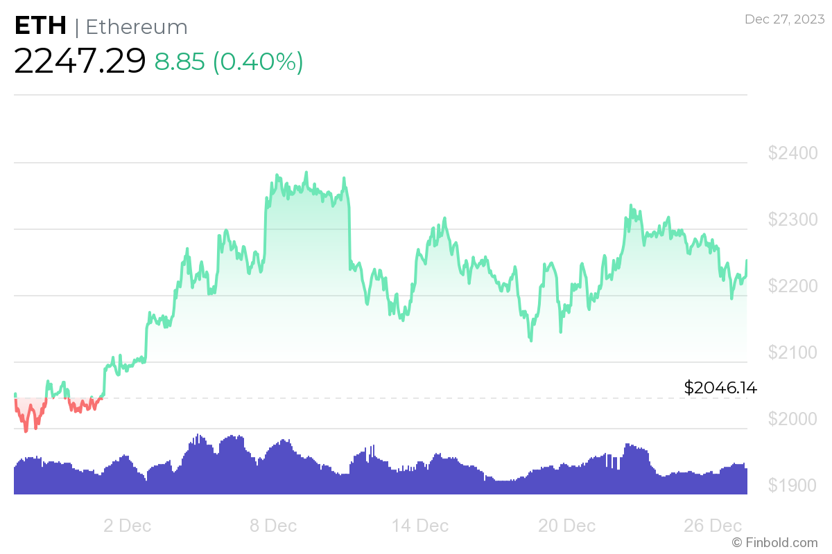Click the $2046.14 reference price label
The width and height of the screenshot is (832, 554).
pyautogui.click(x=720, y=388)
